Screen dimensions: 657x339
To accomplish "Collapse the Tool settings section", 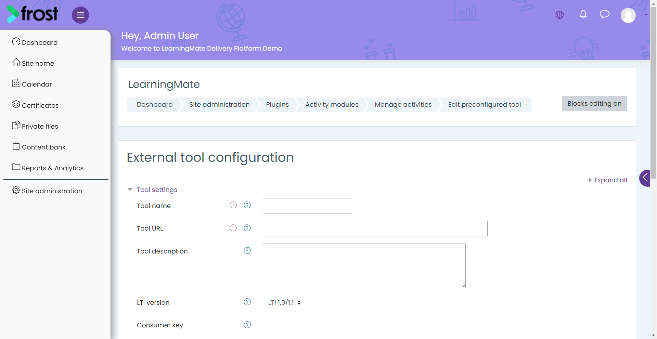I will click(157, 190).
